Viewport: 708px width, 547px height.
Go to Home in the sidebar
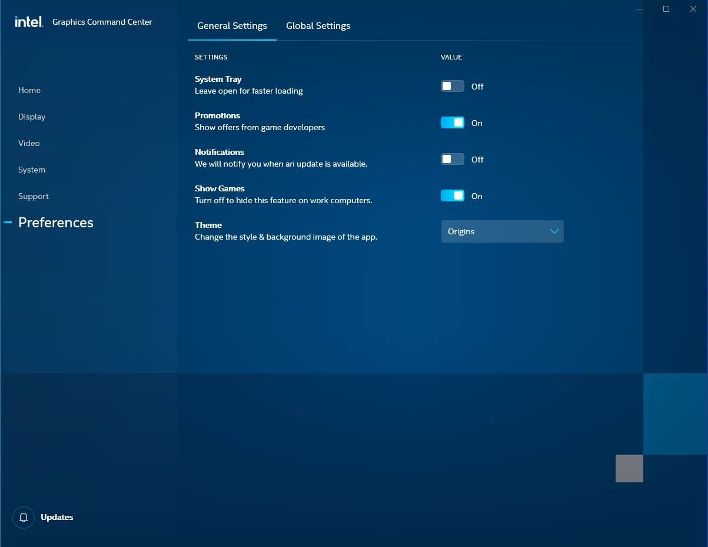click(29, 90)
